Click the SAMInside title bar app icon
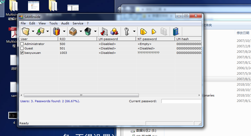The height and width of the screenshot is (136, 251). 21,17
